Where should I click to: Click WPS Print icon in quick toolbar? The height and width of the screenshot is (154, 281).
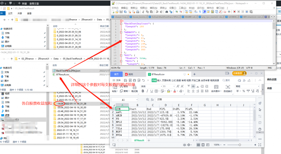coord(134,80)
